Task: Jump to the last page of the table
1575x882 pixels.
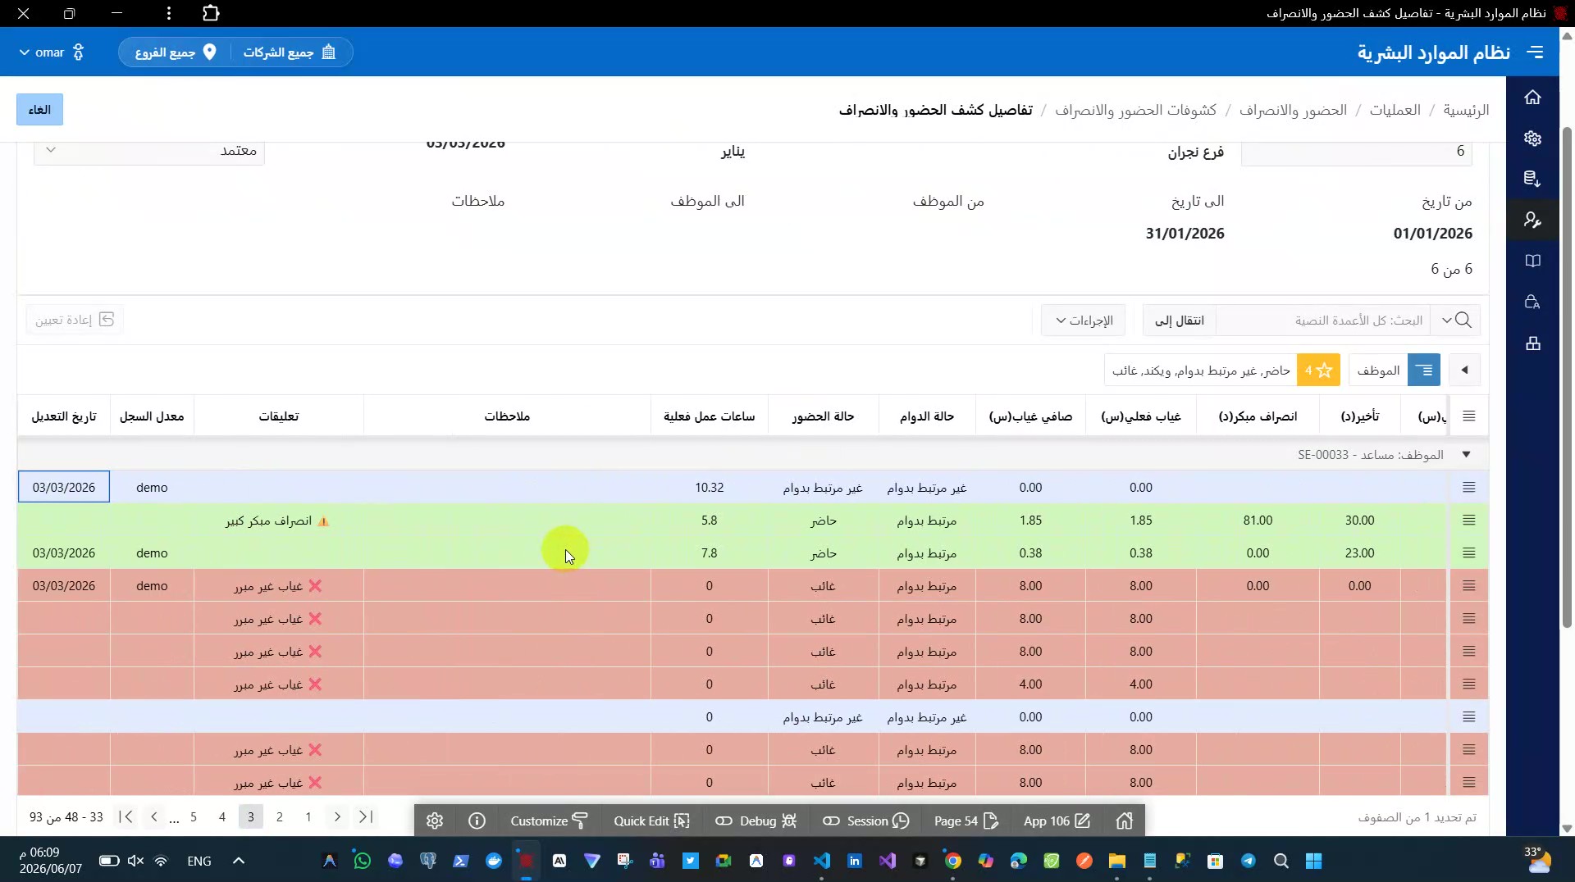Action: point(126,816)
